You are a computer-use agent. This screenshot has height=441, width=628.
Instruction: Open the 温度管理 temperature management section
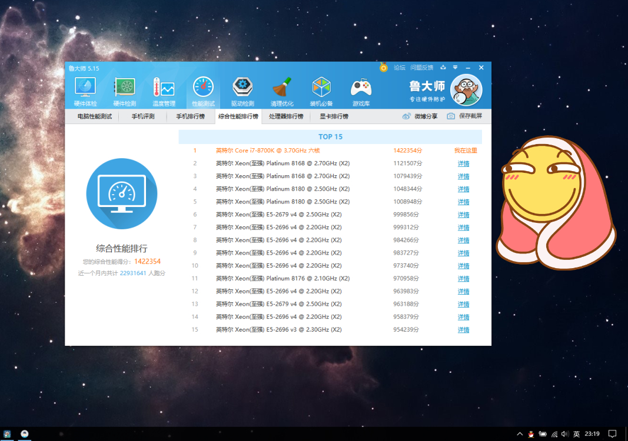click(x=164, y=92)
